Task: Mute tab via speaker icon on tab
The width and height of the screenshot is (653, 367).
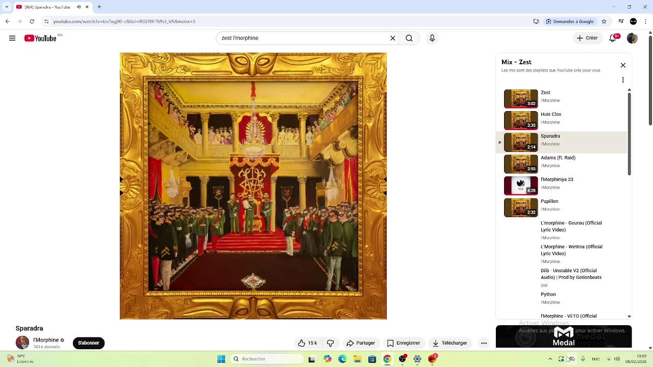Action: point(79,7)
